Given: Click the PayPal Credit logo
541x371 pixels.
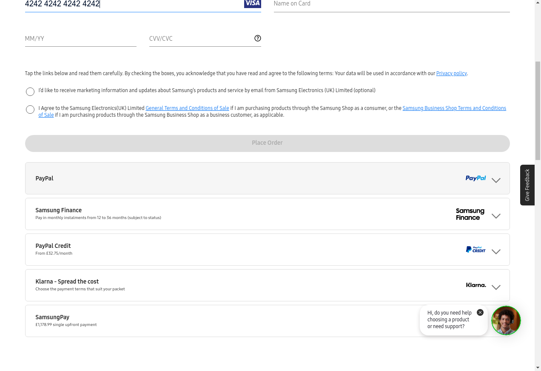Looking at the screenshot, I should point(476,250).
